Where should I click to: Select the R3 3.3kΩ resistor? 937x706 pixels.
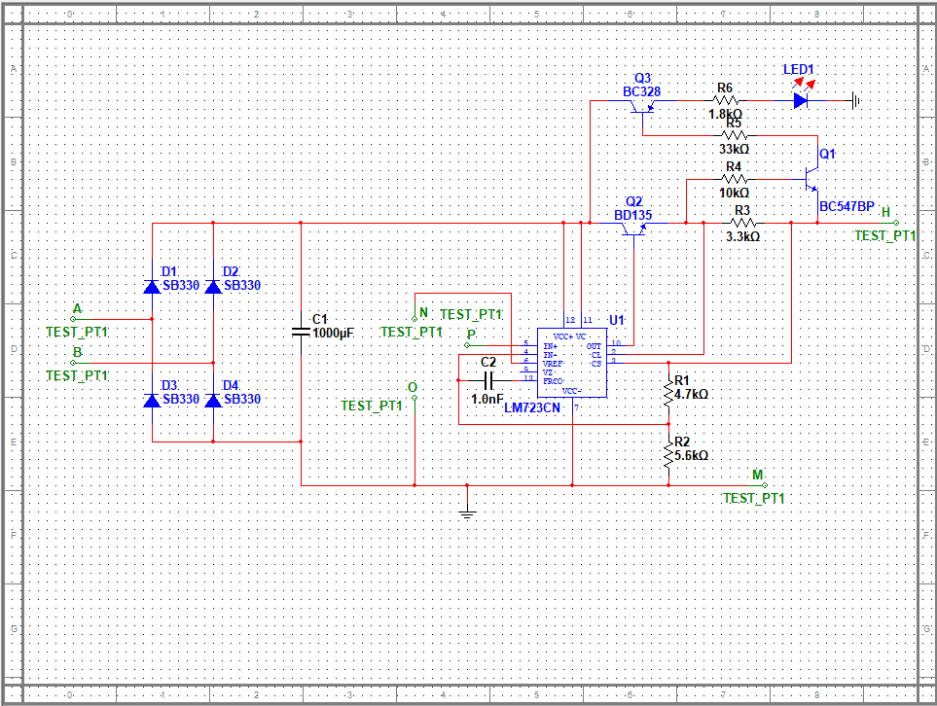click(741, 223)
